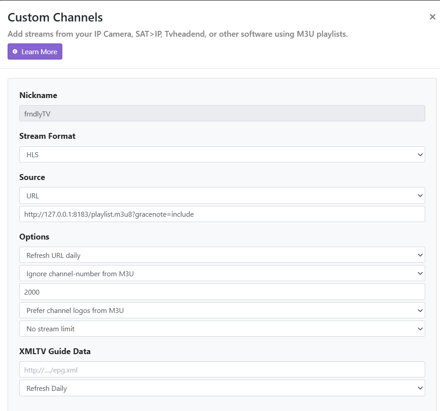
Task: Click the frndlyTV nickname field
Action: pos(222,114)
